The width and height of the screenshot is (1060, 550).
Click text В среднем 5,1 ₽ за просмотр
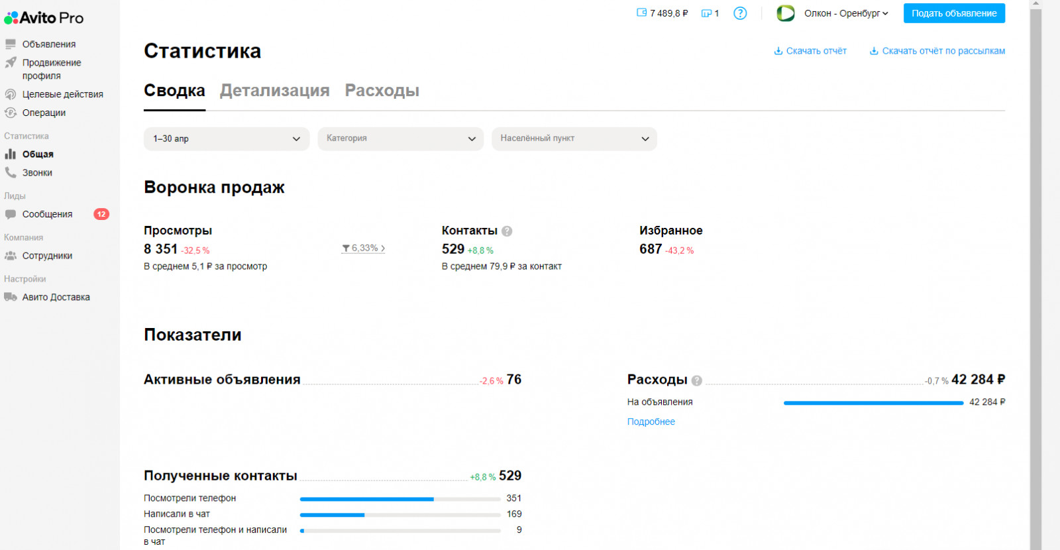pos(205,266)
